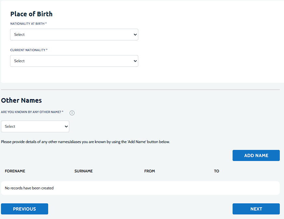Click the Place of Birth heading
The image size is (284, 219).
[31, 14]
